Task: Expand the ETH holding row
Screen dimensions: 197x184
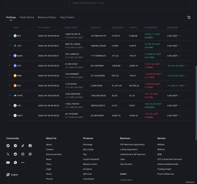Action: coord(10,65)
